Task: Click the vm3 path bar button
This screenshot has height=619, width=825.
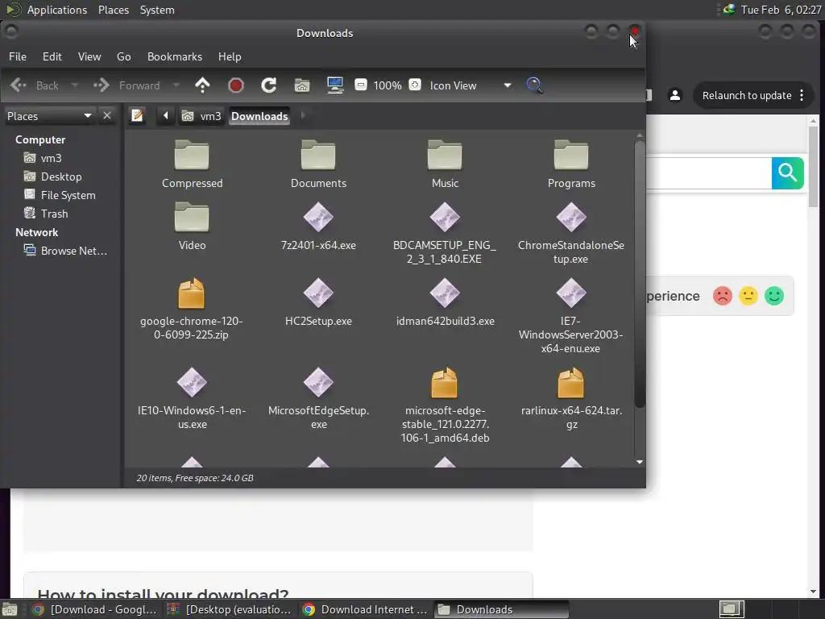Action: [201, 116]
